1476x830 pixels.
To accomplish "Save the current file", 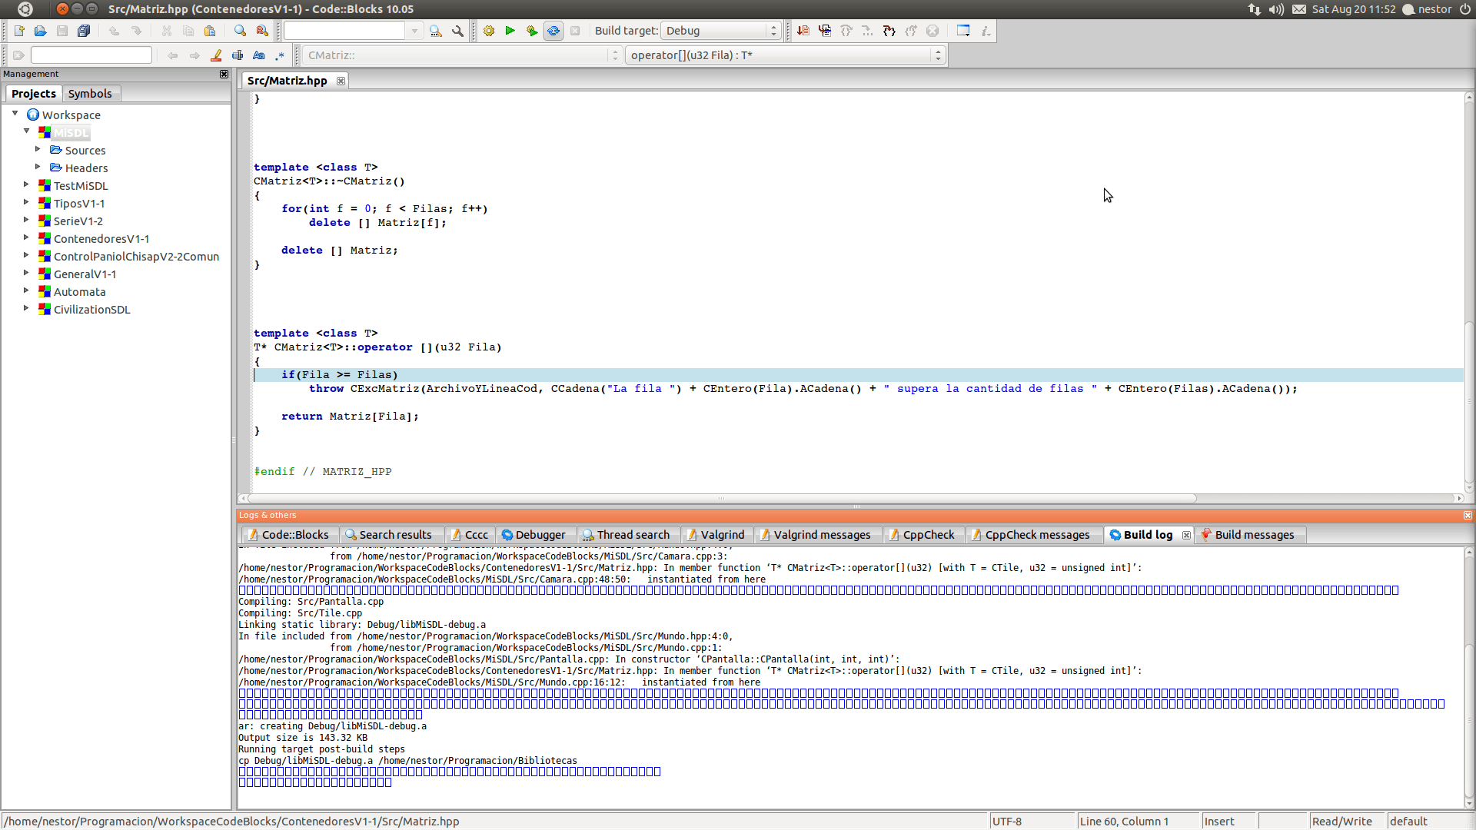I will click(62, 31).
